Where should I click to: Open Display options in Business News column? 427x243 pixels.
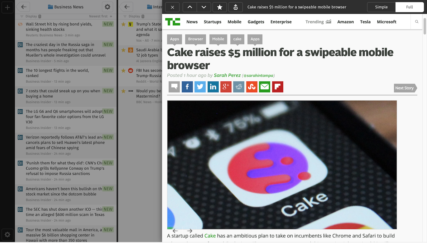click(x=31, y=16)
